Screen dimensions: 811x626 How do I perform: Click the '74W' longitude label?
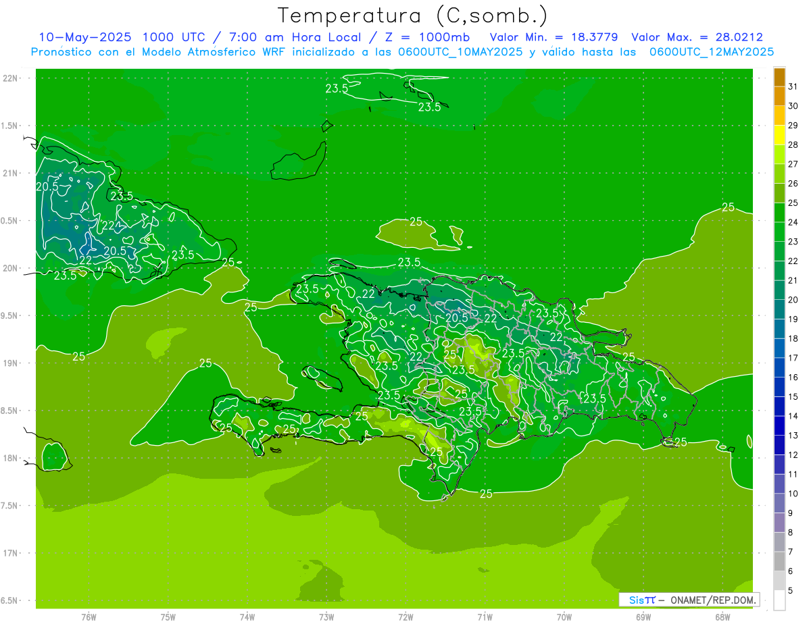(x=247, y=617)
